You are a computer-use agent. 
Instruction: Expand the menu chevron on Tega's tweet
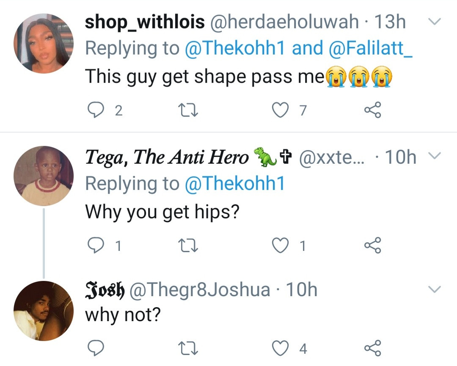pyautogui.click(x=435, y=157)
